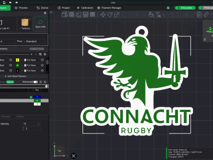Switch to Global settings mode
Image resolution: width=213 pixels, height=160 pixels.
3,82
